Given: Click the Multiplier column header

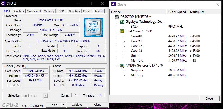Looking at the screenshot, I should (x=197, y=12).
